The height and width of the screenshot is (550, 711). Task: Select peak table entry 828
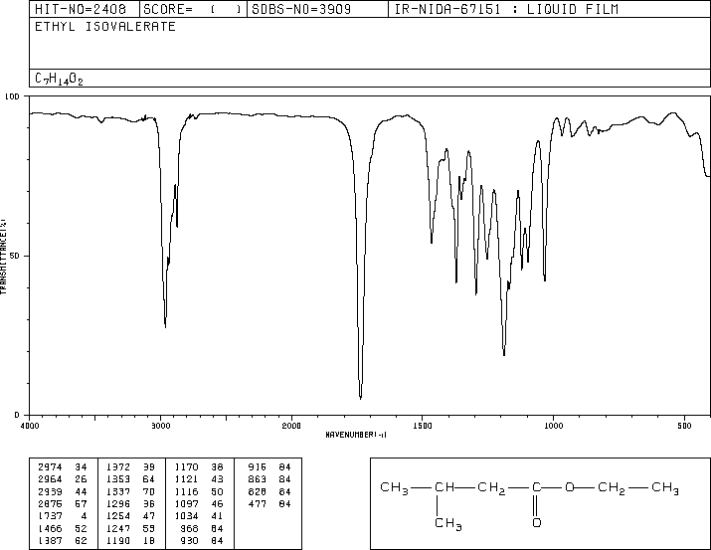258,491
